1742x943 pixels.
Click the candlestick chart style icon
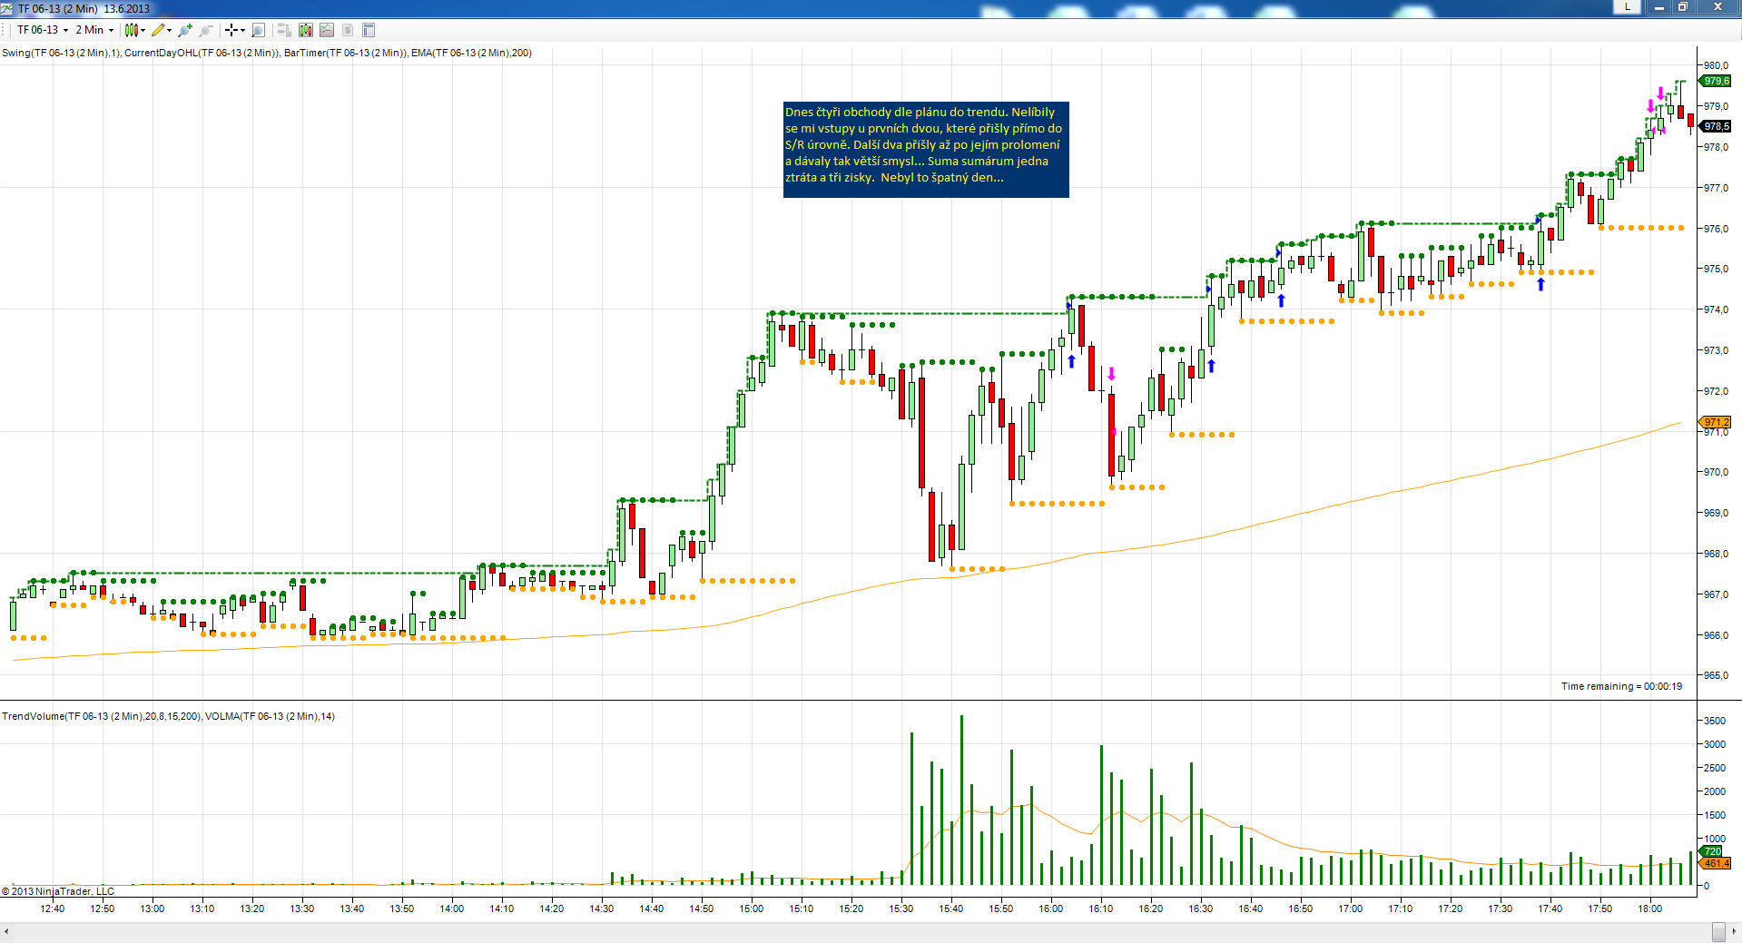click(131, 30)
